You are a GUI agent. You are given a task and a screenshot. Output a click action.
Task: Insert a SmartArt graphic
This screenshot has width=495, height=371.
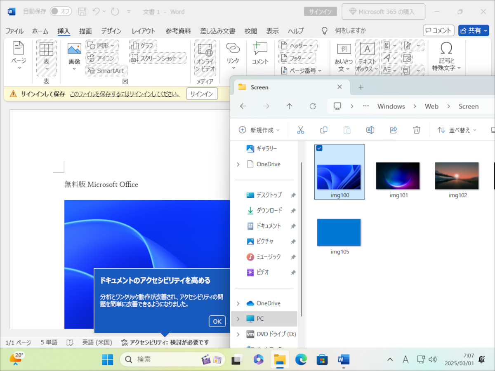106,70
